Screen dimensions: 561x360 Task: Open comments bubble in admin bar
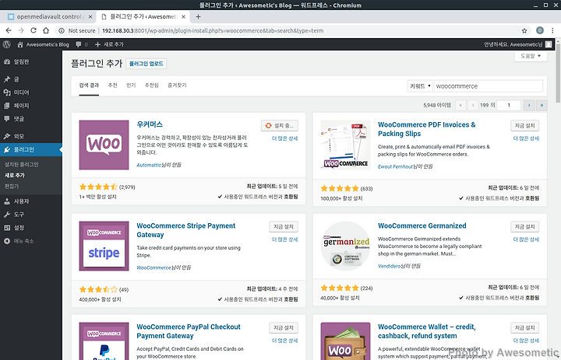pyautogui.click(x=82, y=44)
